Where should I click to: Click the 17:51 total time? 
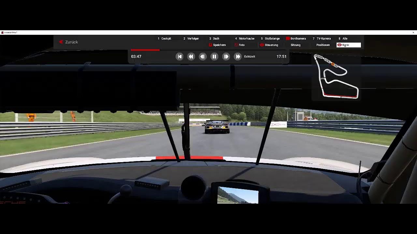(x=281, y=57)
